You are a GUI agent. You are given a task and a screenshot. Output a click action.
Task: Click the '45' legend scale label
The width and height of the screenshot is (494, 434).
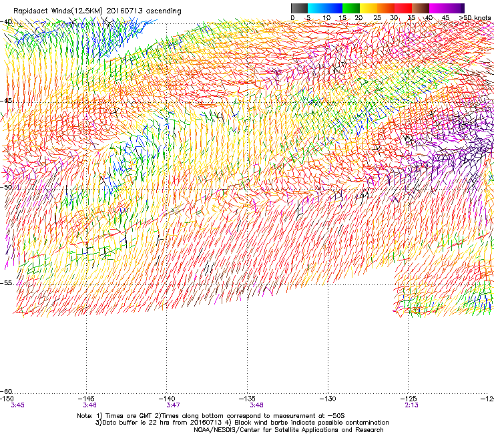(445, 18)
